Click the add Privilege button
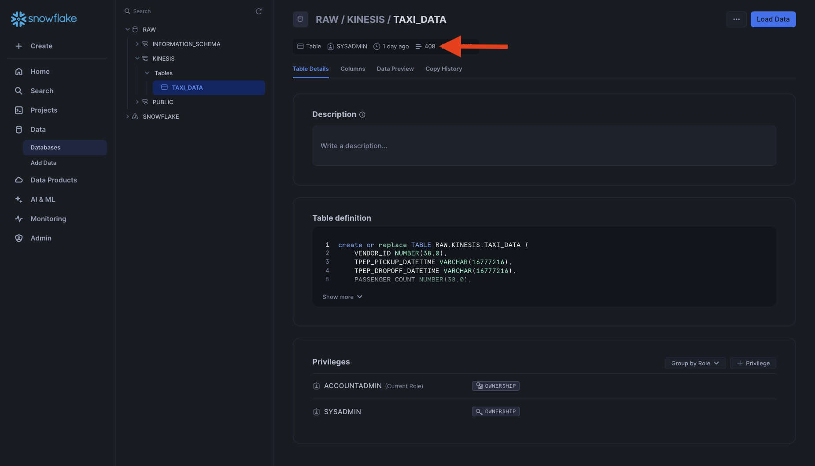 753,363
